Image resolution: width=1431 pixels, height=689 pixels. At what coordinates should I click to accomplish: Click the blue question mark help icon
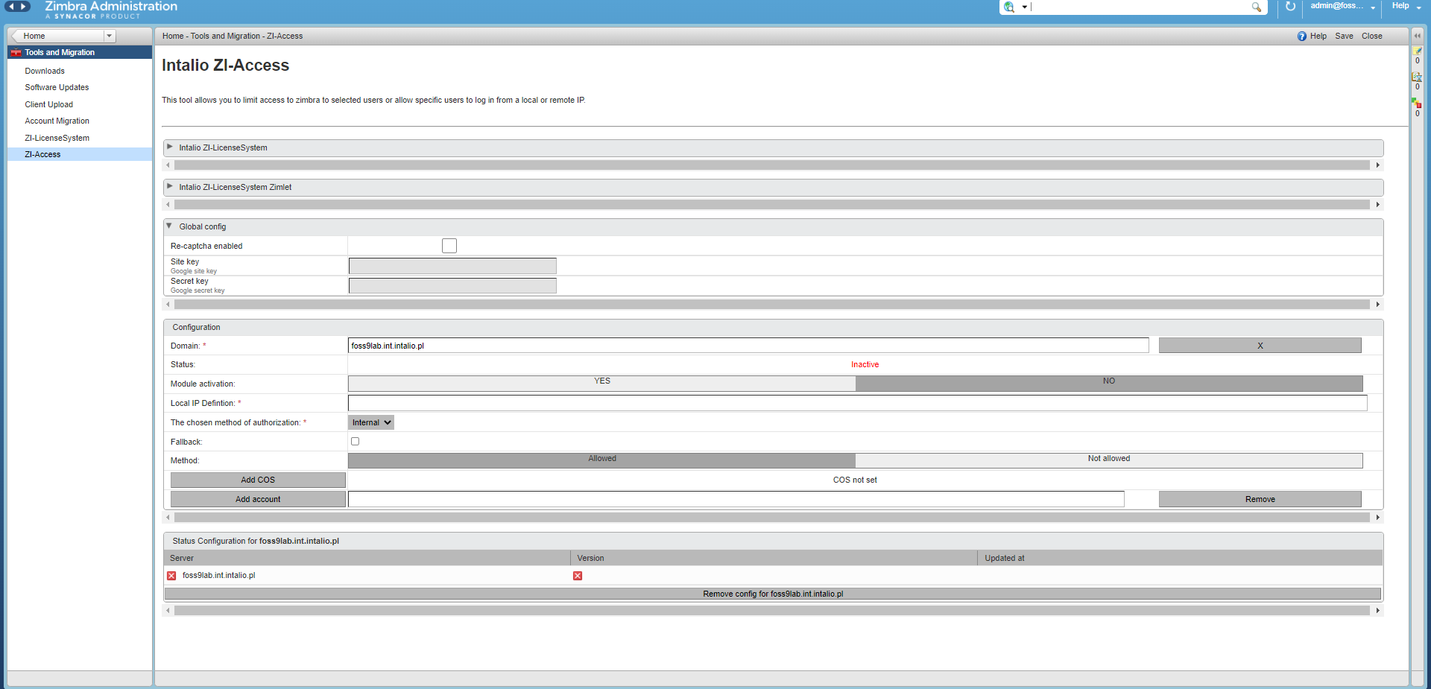[1302, 36]
